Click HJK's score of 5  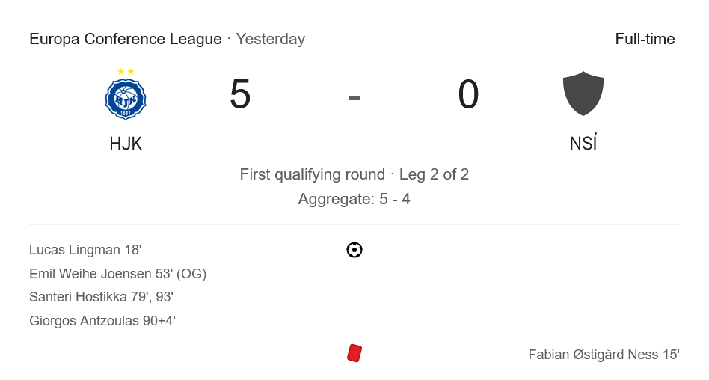tap(240, 95)
